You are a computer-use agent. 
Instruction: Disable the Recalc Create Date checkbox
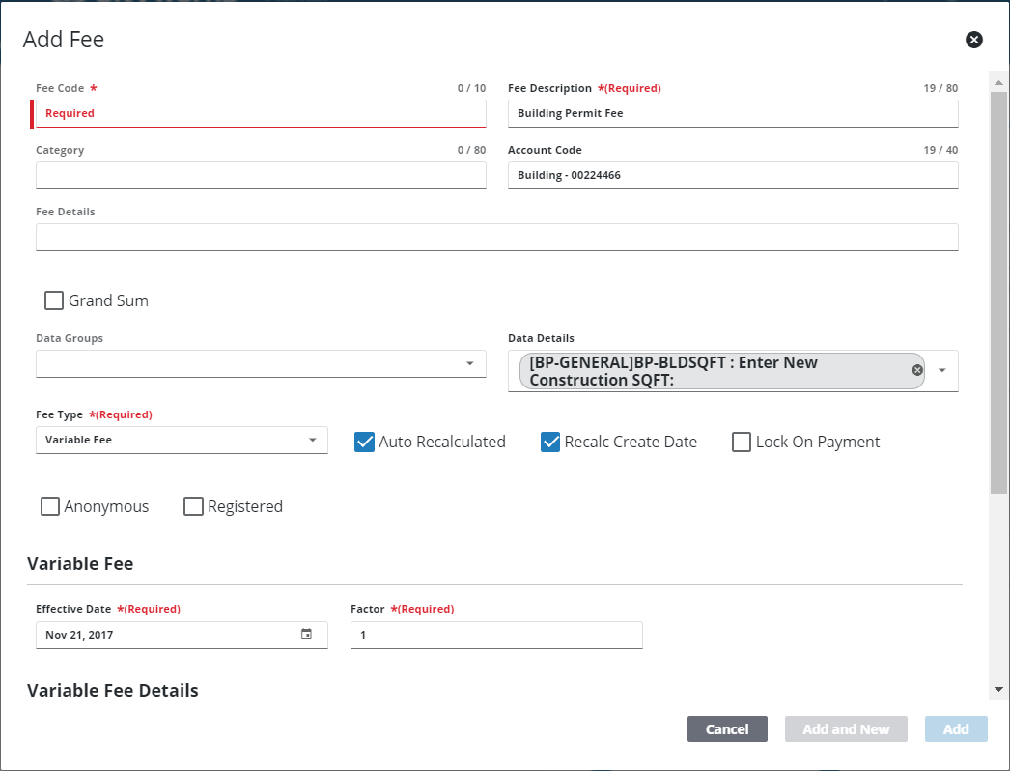550,442
